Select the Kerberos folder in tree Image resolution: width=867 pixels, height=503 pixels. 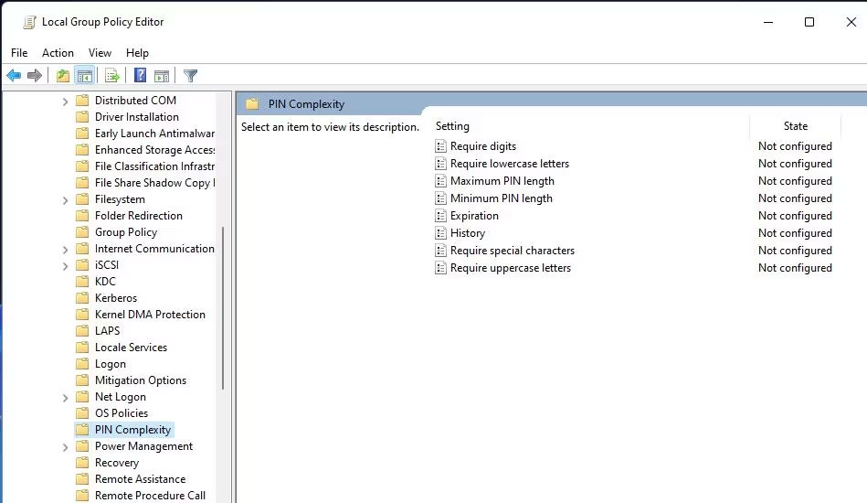[x=116, y=298]
